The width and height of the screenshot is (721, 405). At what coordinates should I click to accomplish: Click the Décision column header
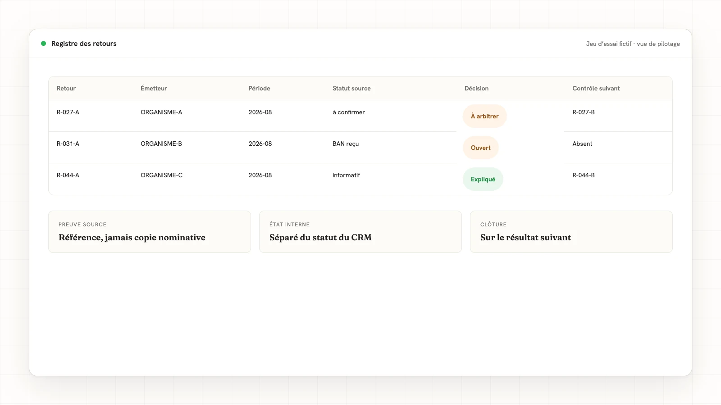[476, 88]
